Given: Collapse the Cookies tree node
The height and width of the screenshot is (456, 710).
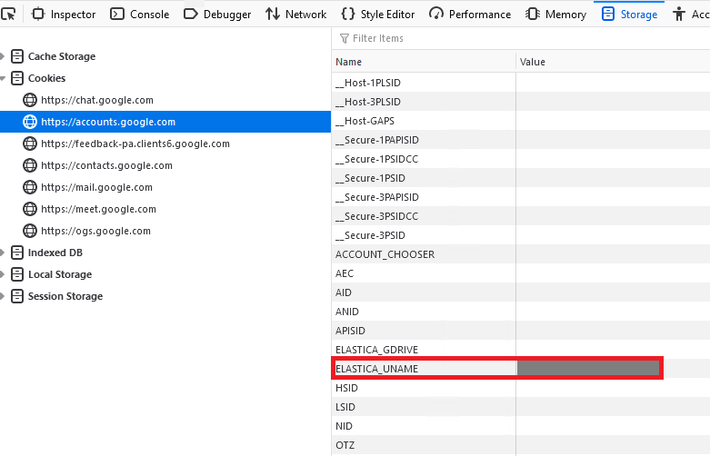Looking at the screenshot, I should tap(4, 78).
